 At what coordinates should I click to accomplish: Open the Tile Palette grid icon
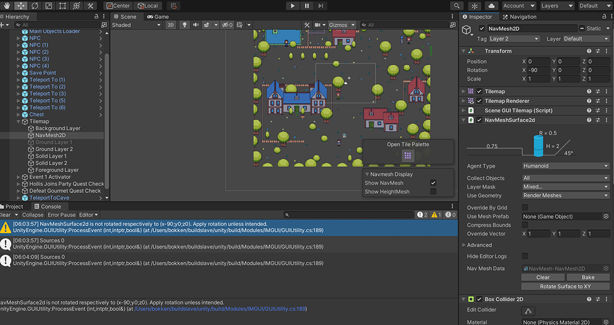[x=408, y=155]
